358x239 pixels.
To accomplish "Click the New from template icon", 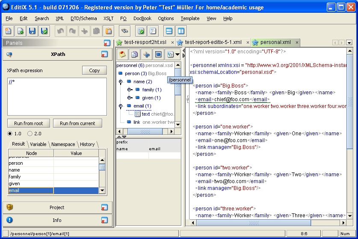I will 21,31.
